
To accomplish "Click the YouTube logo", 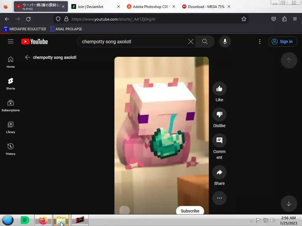I will click(x=35, y=41).
